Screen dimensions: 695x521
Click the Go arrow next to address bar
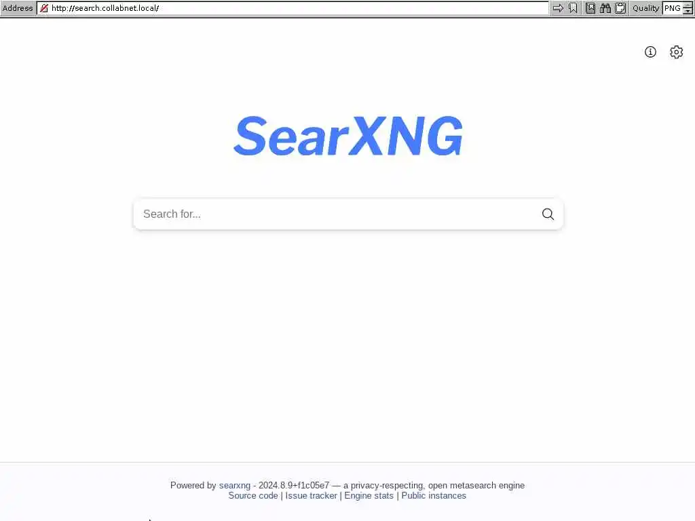(x=558, y=8)
